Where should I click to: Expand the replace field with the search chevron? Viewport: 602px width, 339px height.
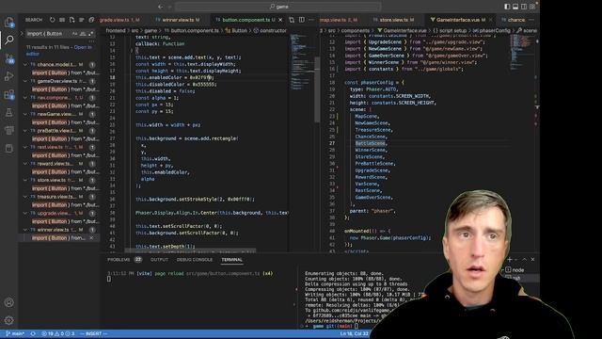[x=22, y=34]
